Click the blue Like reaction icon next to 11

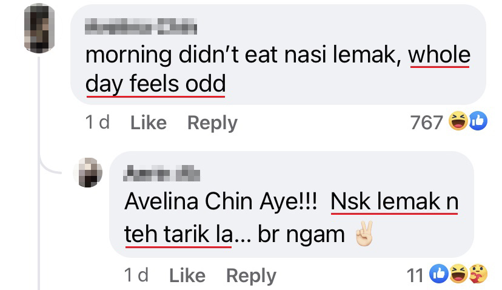[x=438, y=274]
